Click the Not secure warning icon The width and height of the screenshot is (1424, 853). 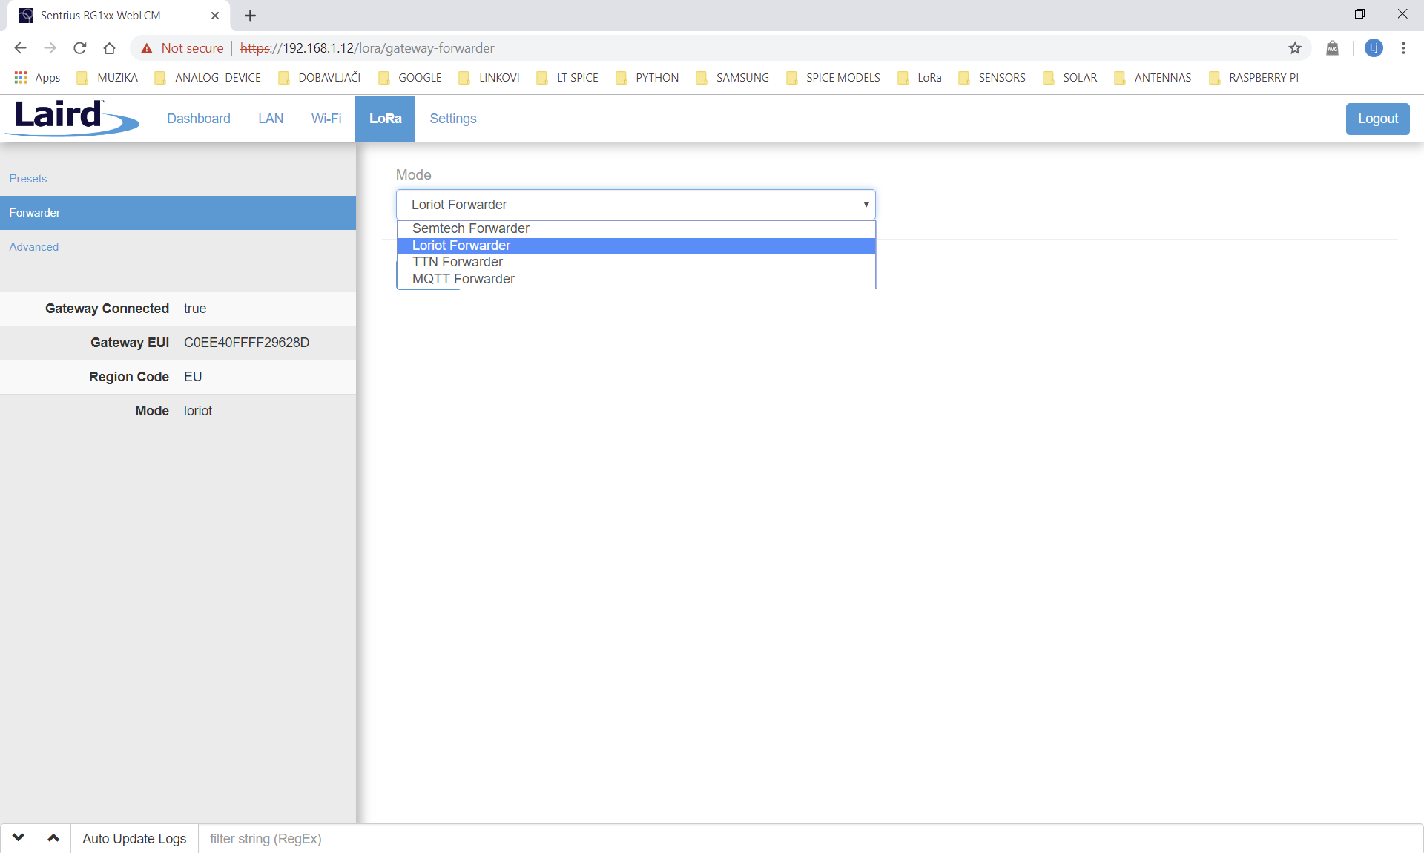pyautogui.click(x=147, y=48)
